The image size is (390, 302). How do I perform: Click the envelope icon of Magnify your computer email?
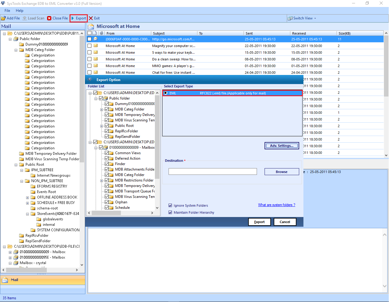pyautogui.click(x=95, y=46)
